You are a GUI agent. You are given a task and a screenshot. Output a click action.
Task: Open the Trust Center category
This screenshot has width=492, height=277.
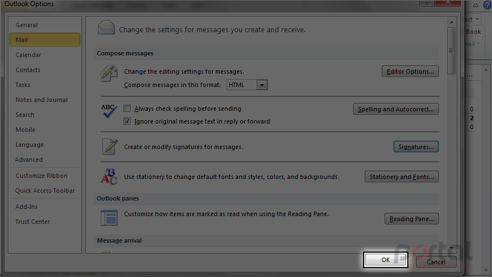click(45, 222)
